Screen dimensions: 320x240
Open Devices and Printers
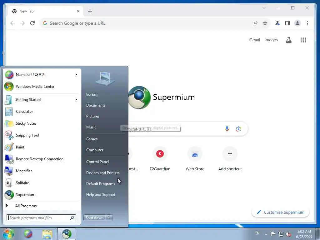click(x=103, y=172)
